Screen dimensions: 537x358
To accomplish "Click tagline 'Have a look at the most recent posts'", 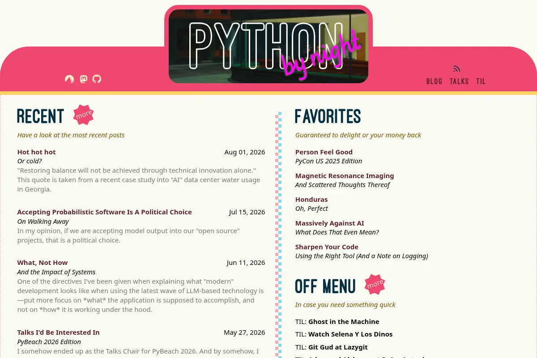I will tap(71, 135).
